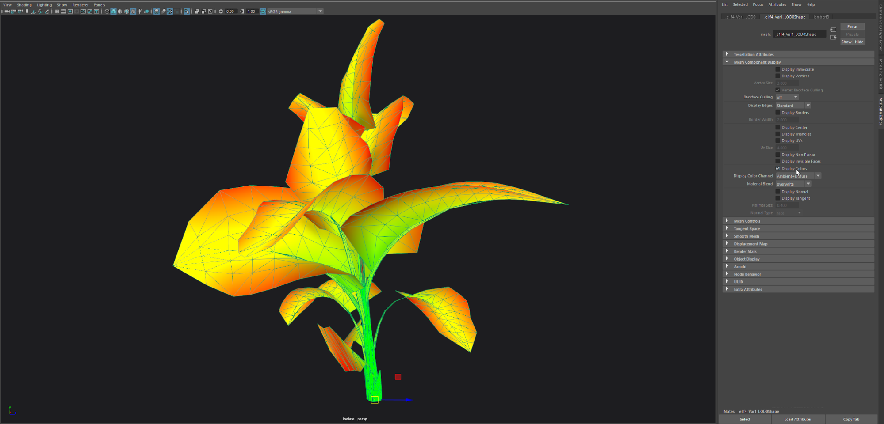
Task: Open the Lighting menu in viewport
Action: tap(44, 5)
